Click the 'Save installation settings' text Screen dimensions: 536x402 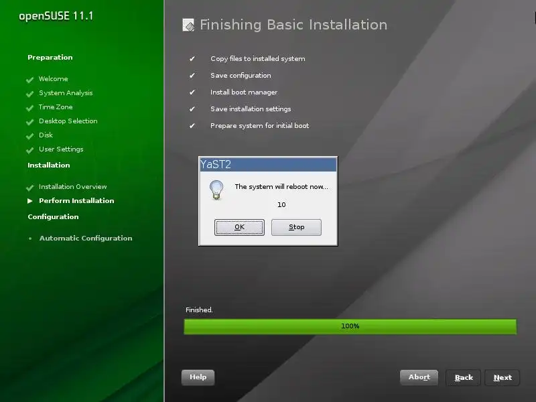click(x=251, y=109)
